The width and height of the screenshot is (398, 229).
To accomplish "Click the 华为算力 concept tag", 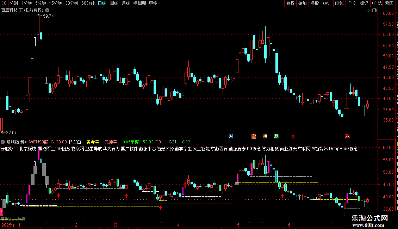I will 111,149.
